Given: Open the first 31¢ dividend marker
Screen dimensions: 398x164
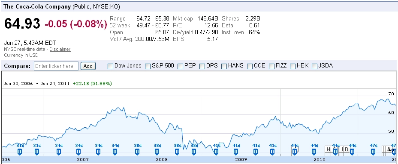Looking at the screenshot, I should coord(20,152).
